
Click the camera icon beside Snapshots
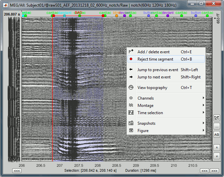point(131,123)
